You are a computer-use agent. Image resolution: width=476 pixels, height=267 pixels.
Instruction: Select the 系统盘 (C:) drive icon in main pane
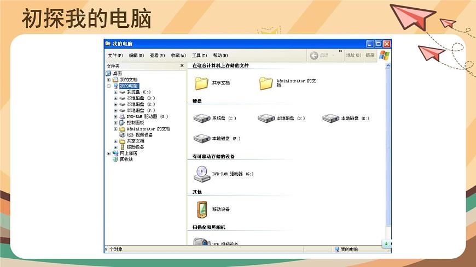pos(202,118)
